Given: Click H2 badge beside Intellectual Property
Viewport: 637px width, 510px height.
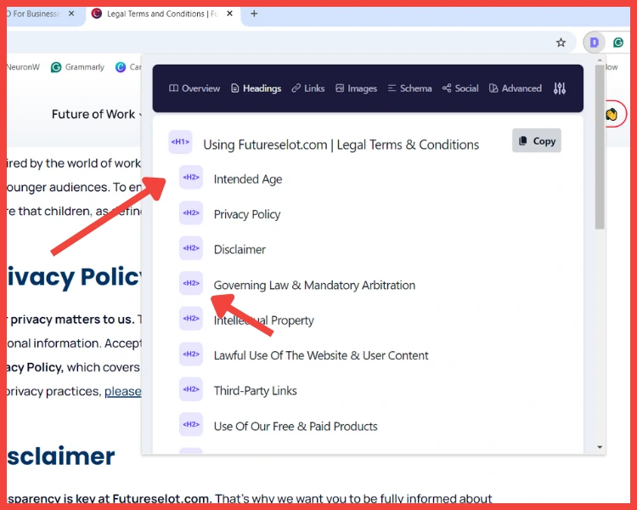Looking at the screenshot, I should [191, 319].
